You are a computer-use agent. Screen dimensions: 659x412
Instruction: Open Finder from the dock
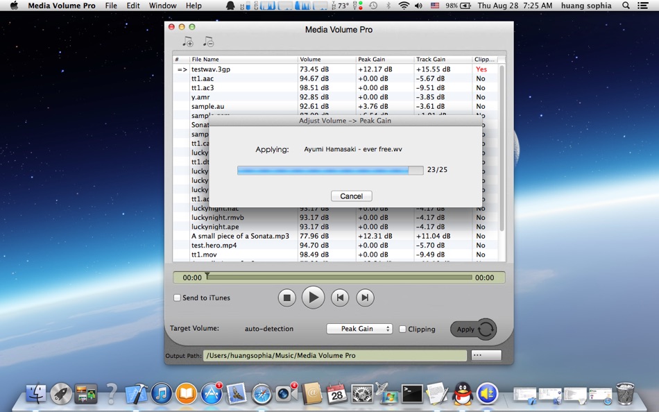36,393
